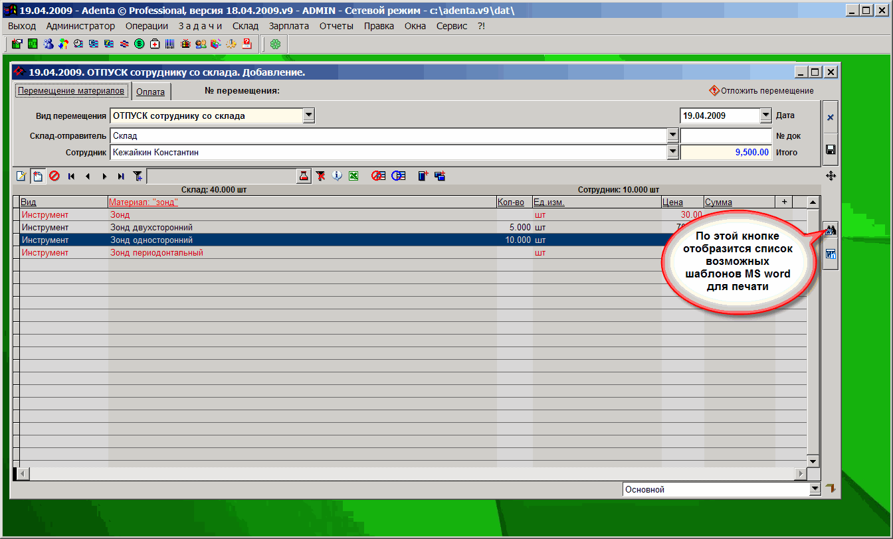The height and width of the screenshot is (539, 893).
Task: Open MS Word print templates binoculars button
Action: [831, 231]
